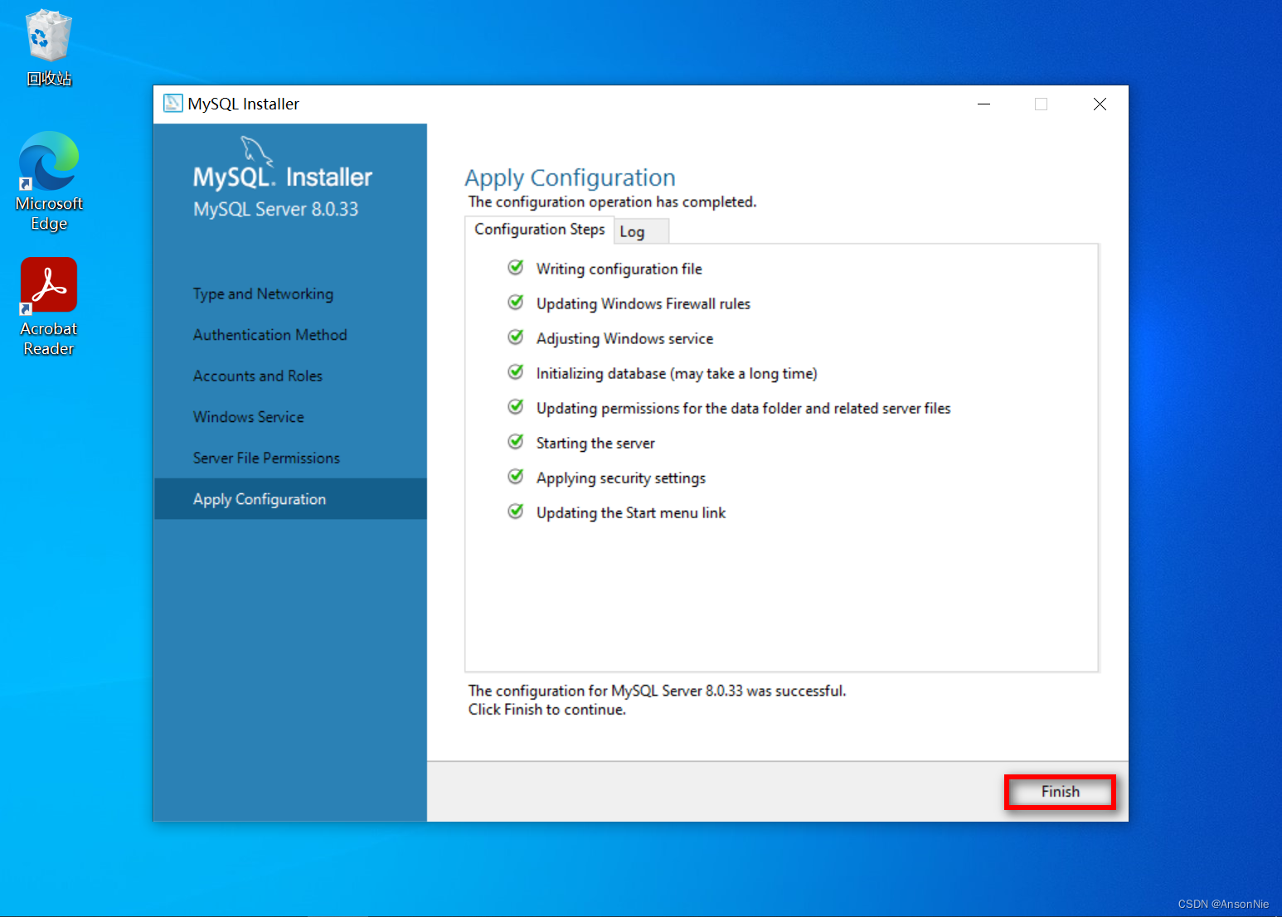
Task: Open the Acrobat Reader desktop shortcut
Action: 49,307
